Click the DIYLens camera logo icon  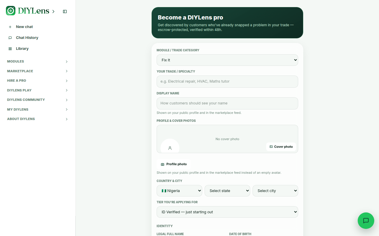[11, 11]
